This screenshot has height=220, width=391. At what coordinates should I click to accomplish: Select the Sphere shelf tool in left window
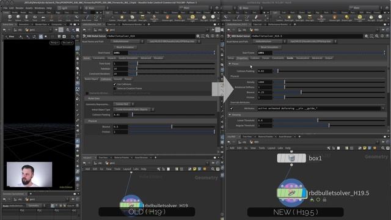18,18
